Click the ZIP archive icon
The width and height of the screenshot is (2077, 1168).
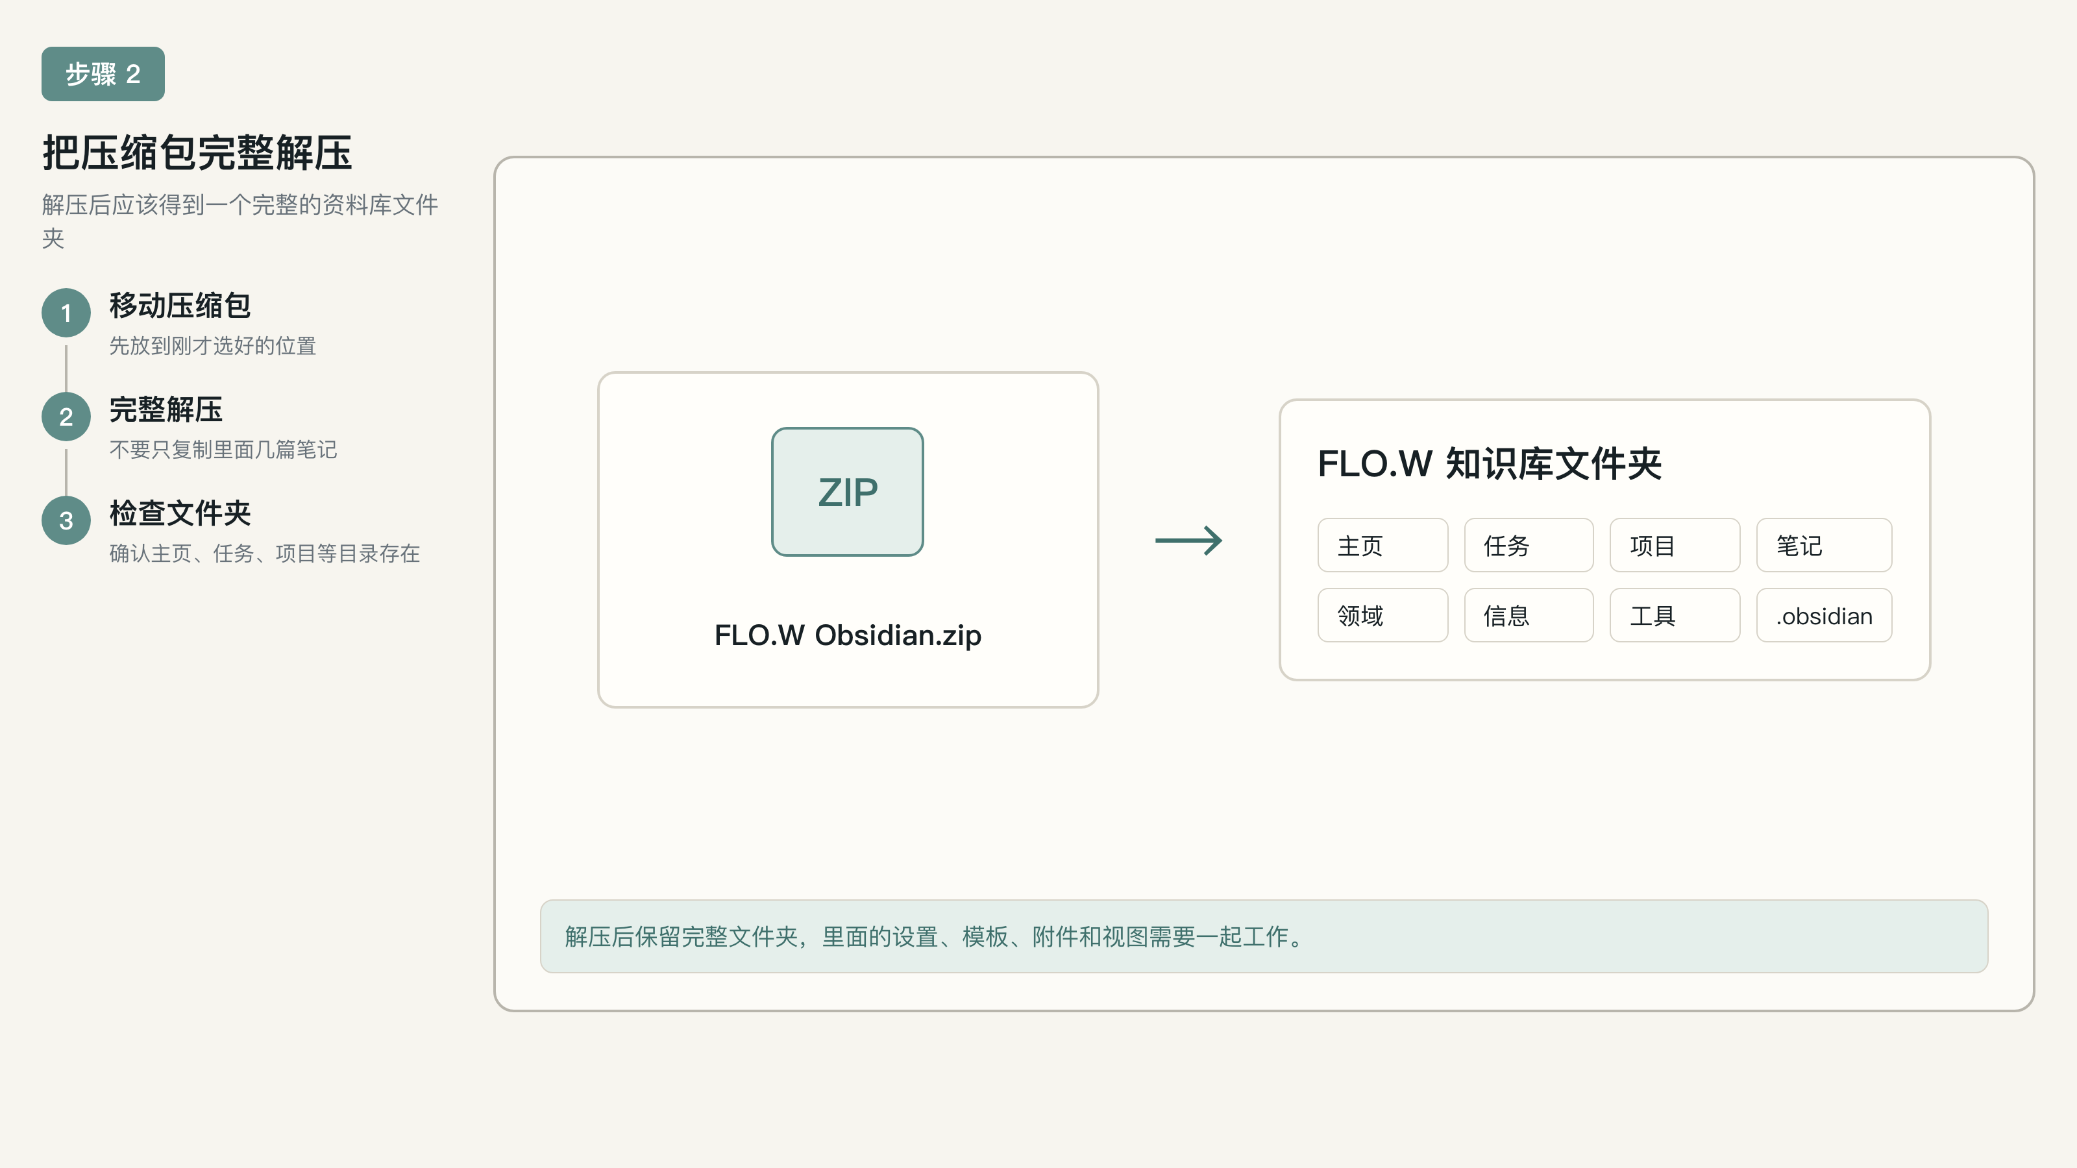(x=848, y=492)
